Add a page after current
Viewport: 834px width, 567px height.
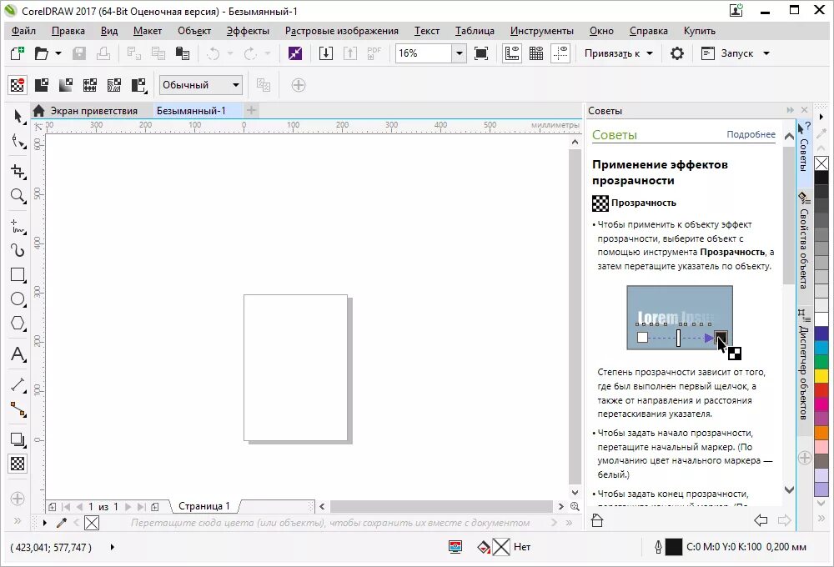(155, 507)
